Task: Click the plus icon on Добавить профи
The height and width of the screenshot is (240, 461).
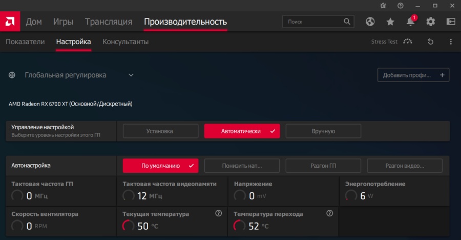Action: tap(442, 75)
